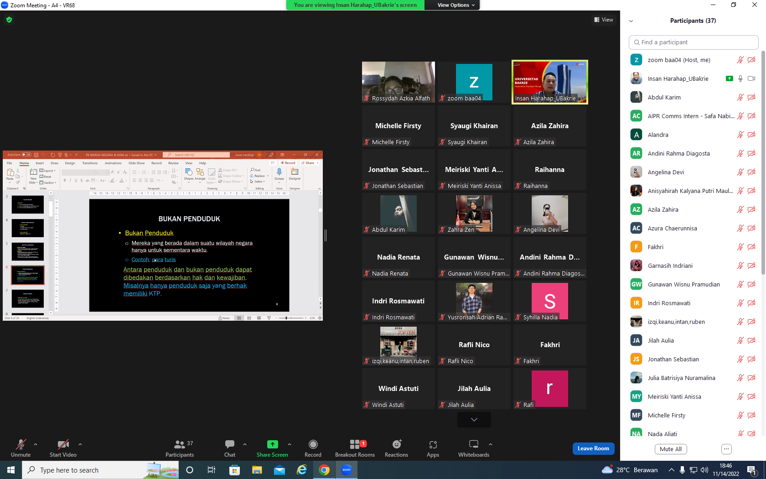Click the green Share Screen icon
This screenshot has width=766, height=479.
click(x=272, y=444)
